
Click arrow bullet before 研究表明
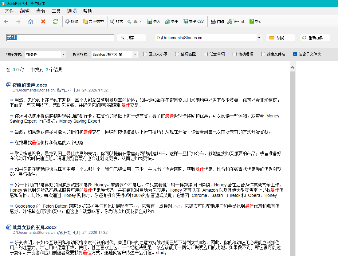(x=12, y=242)
